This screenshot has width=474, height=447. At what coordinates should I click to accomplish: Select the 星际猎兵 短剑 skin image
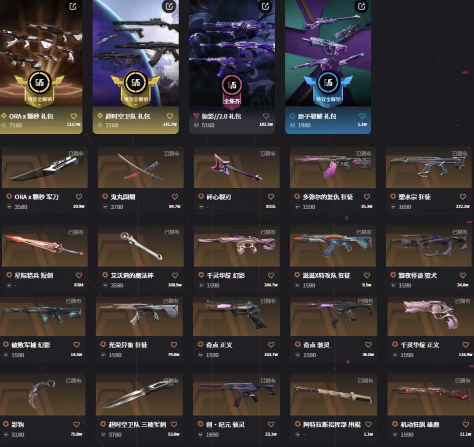[44, 246]
